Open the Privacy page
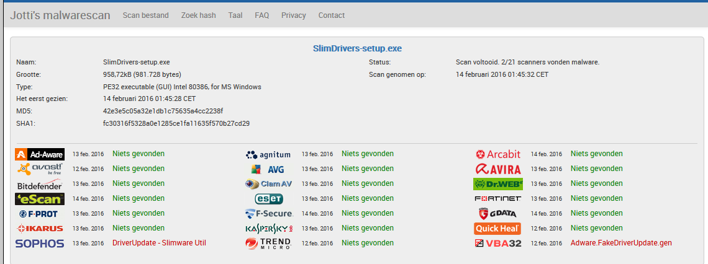This screenshot has width=708, height=264. (x=294, y=15)
